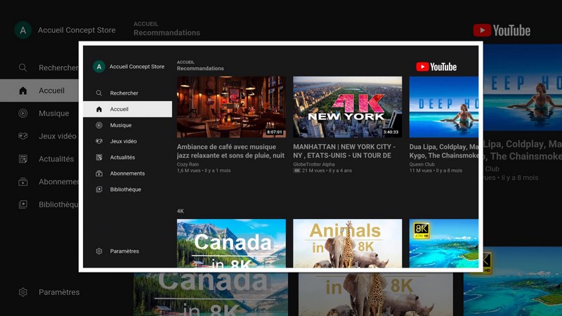Click the Paramètres gear icon in the foreground panel
This screenshot has height=316, width=562.
99,251
